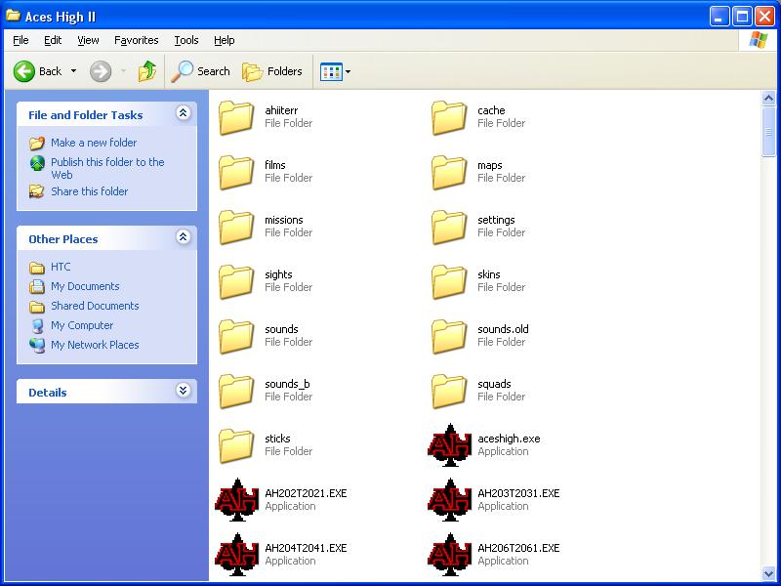Maximize the Aces High II window
Image resolution: width=781 pixels, height=586 pixels.
(742, 17)
